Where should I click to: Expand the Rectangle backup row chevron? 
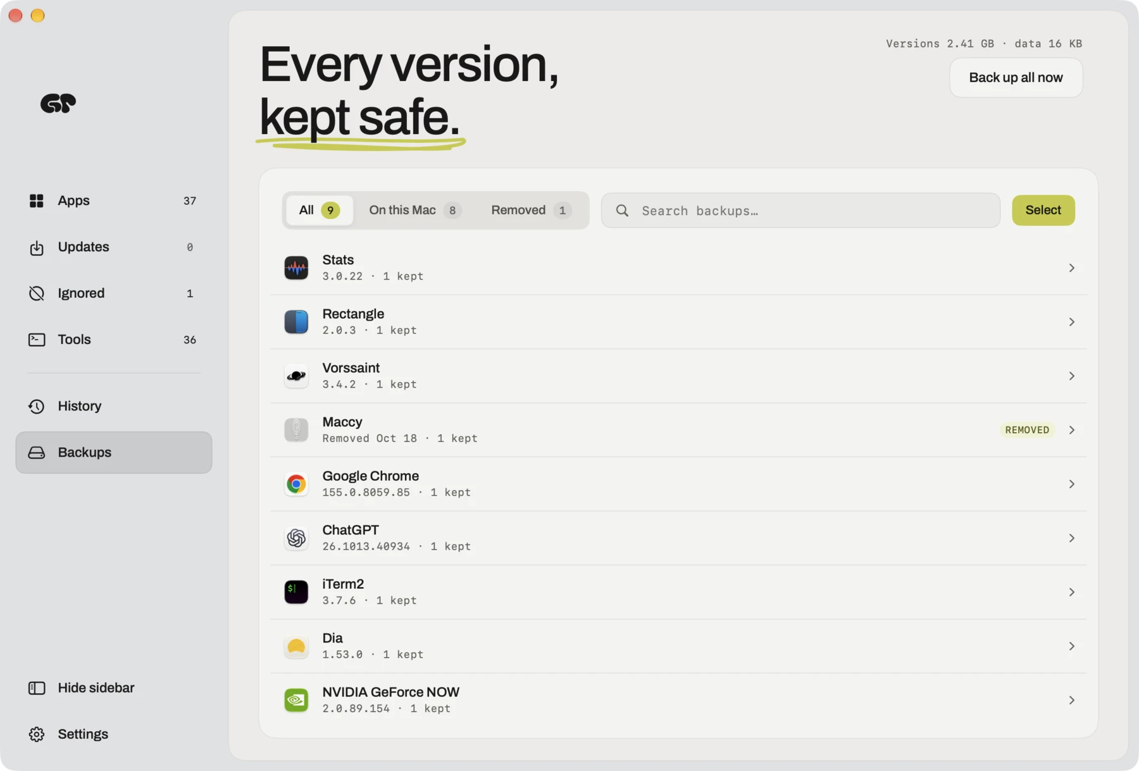[1072, 322]
